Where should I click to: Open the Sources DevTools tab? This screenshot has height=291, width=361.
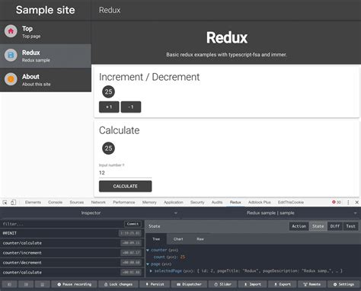(77, 203)
